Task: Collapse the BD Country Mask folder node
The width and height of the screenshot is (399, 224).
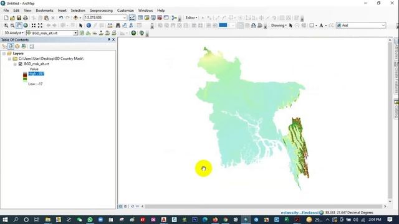Action: 10,58
